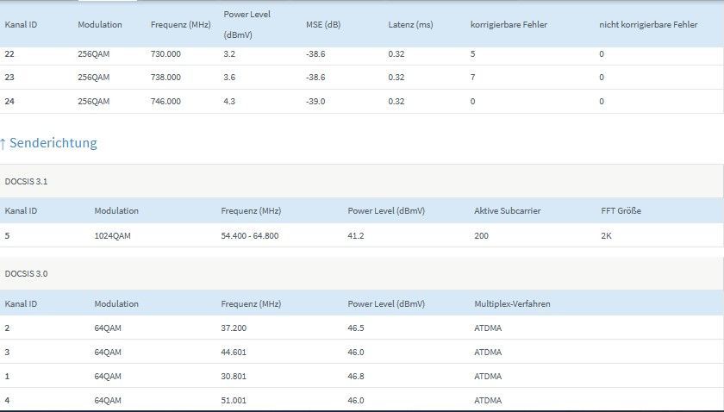The height and width of the screenshot is (412, 724).
Task: Click the Multiplex-Verfahren column header
Action: (512, 303)
